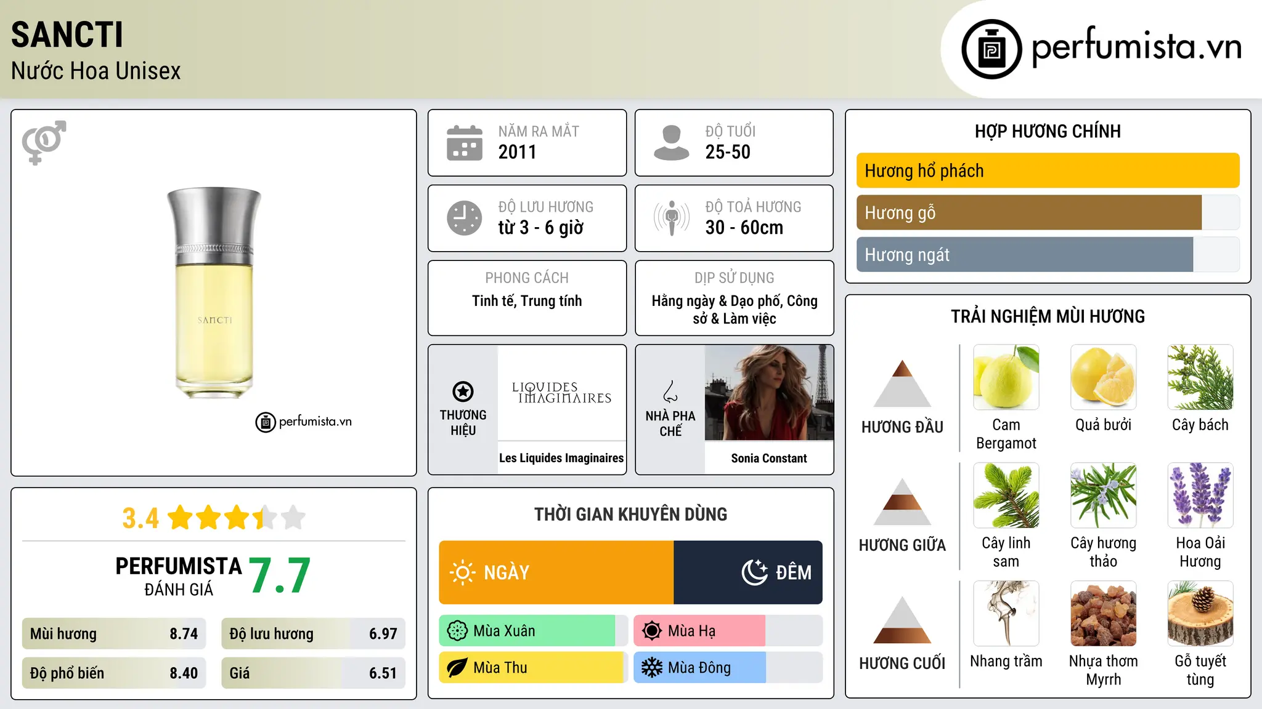Click the person silhouette icon for Độ tuổi
1262x709 pixels.
671,143
